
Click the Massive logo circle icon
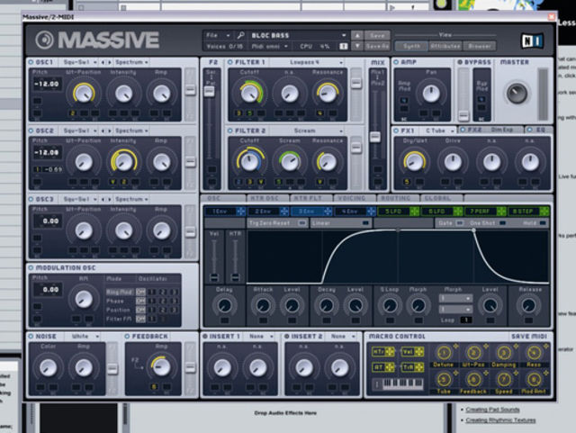click(44, 40)
